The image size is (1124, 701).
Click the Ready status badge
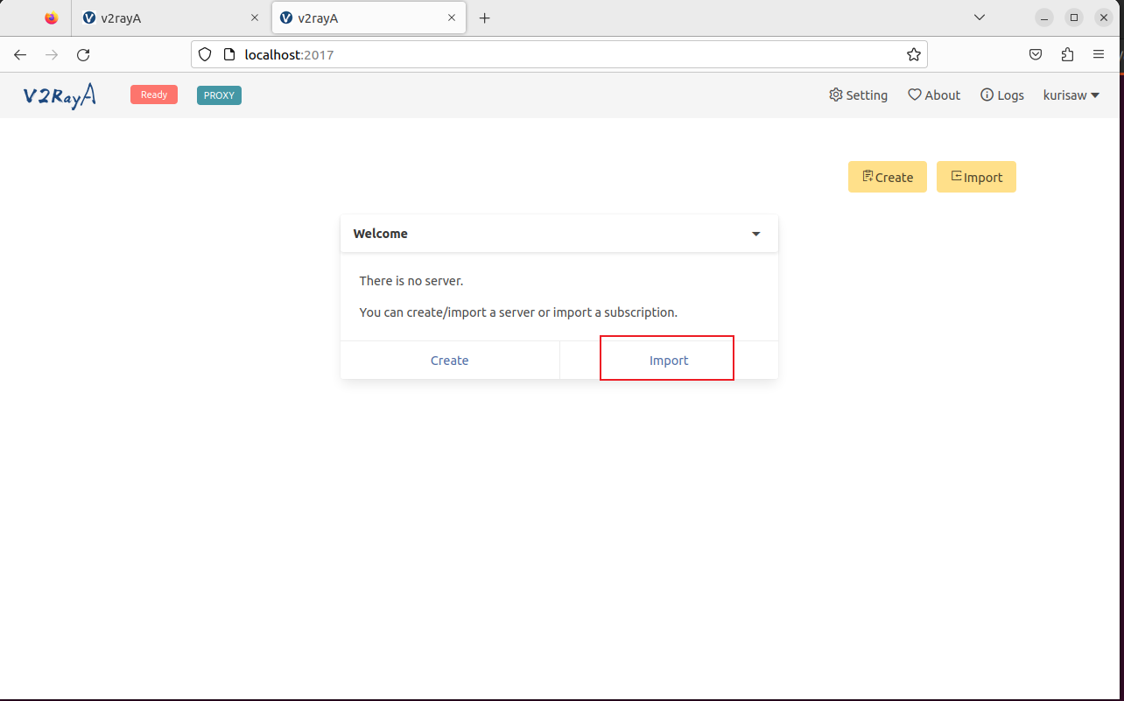(x=154, y=95)
